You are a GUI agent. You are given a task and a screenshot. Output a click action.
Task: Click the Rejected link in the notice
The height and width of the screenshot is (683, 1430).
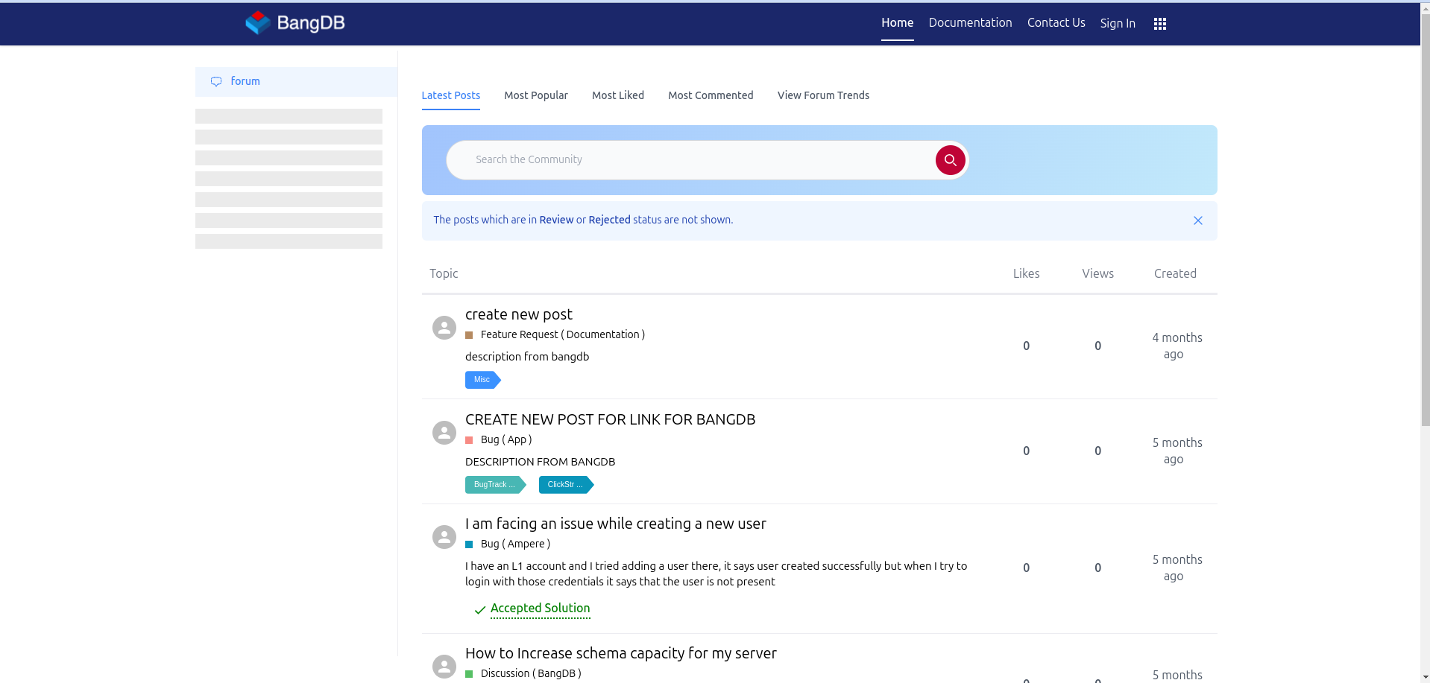click(x=609, y=220)
